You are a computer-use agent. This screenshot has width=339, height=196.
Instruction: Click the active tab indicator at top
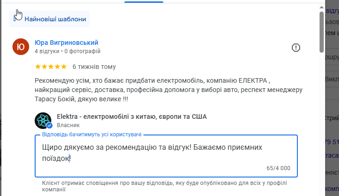[144, 2]
